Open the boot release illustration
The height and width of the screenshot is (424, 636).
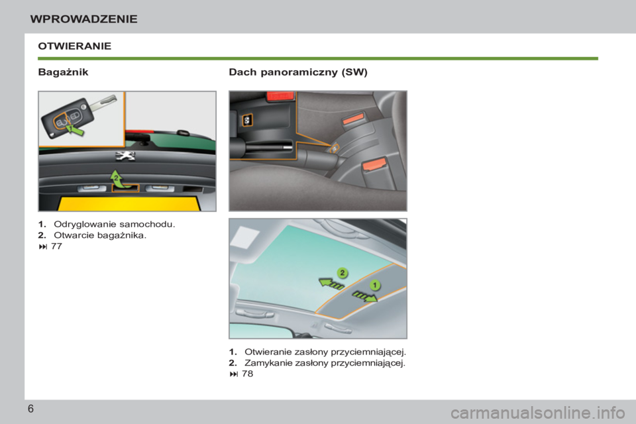(127, 151)
